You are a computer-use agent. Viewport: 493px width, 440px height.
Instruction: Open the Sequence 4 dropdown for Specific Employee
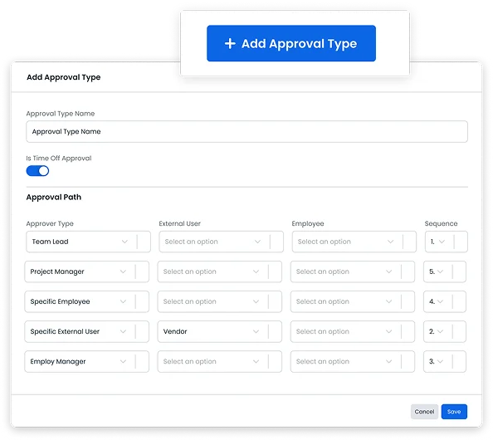pos(445,301)
